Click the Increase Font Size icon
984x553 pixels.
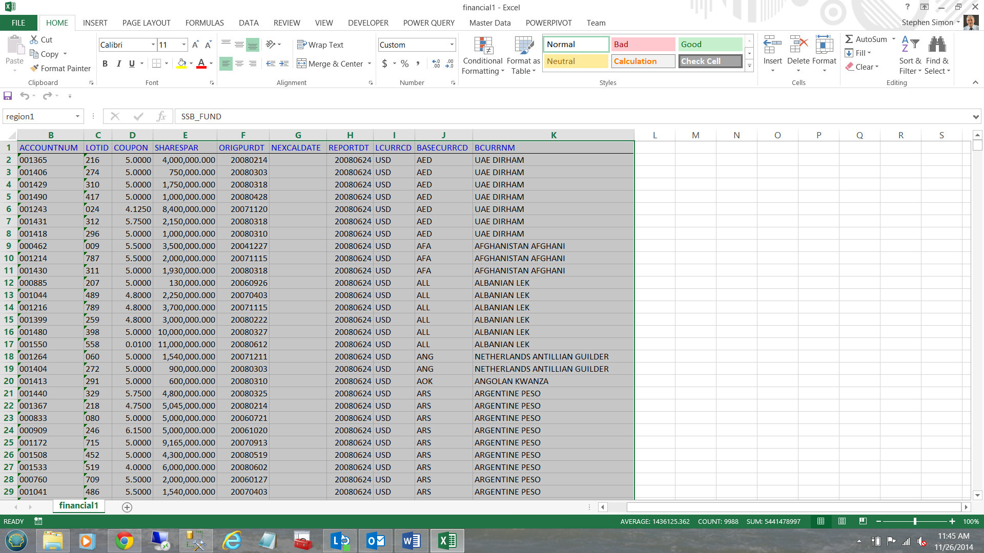[195, 45]
